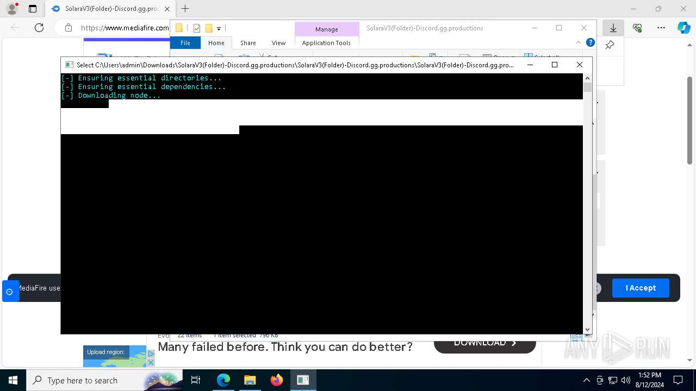Click the MediaFire address bar URL
The image size is (696, 391).
125,28
